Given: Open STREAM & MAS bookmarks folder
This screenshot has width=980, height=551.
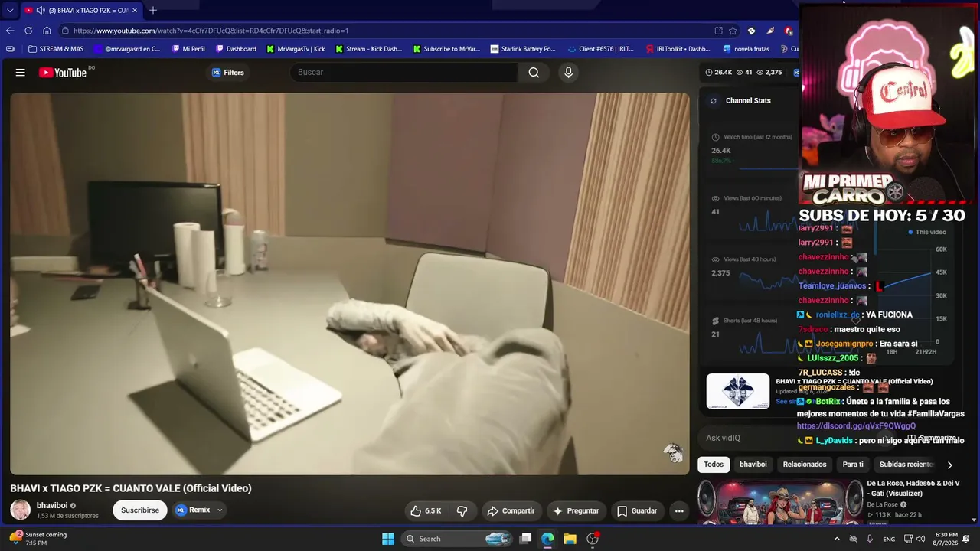Looking at the screenshot, I should pyautogui.click(x=55, y=49).
